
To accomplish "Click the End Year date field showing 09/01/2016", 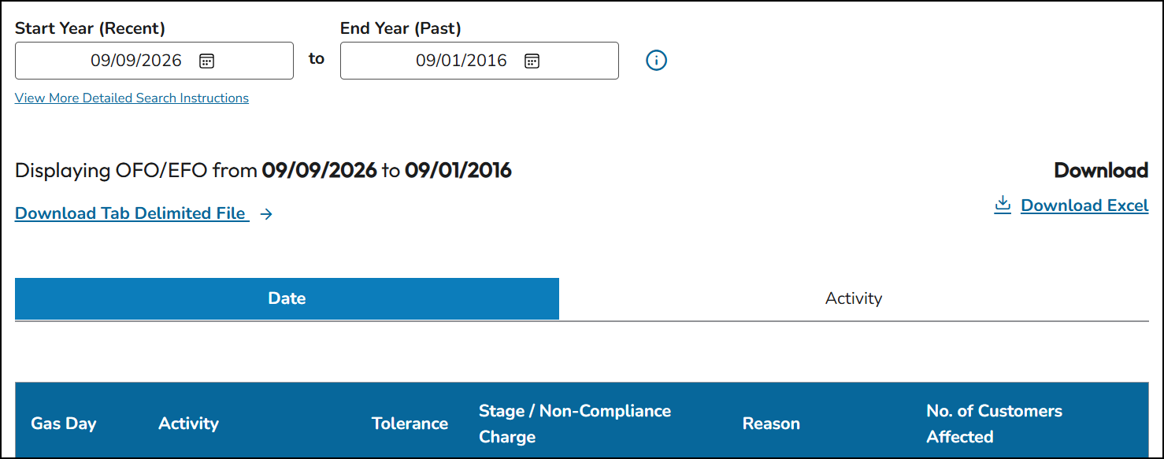I will tap(480, 61).
